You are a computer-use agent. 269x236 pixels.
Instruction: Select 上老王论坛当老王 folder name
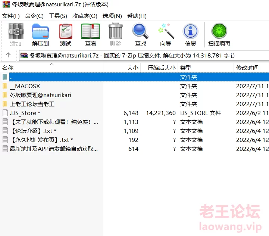click(x=32, y=104)
